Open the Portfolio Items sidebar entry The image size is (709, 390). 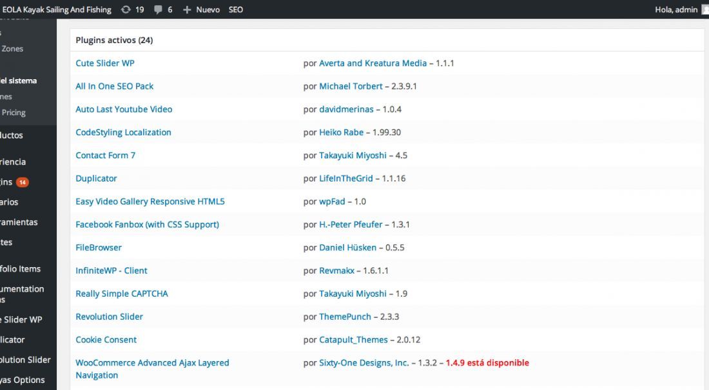coord(21,268)
